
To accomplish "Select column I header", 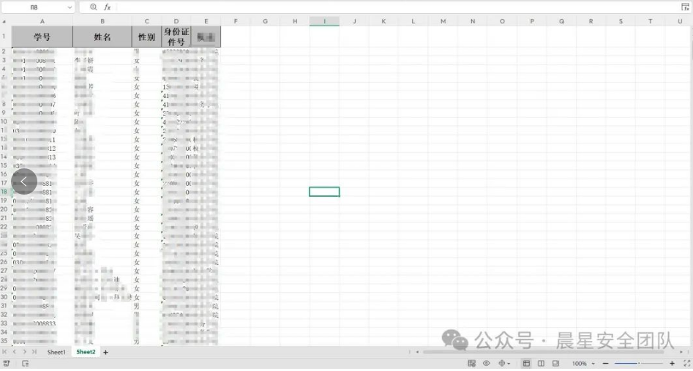I will point(324,21).
